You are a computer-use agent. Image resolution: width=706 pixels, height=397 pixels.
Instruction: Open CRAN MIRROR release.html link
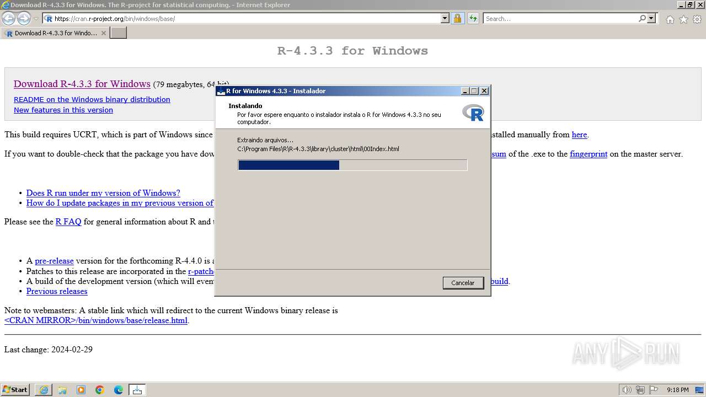[96, 320]
